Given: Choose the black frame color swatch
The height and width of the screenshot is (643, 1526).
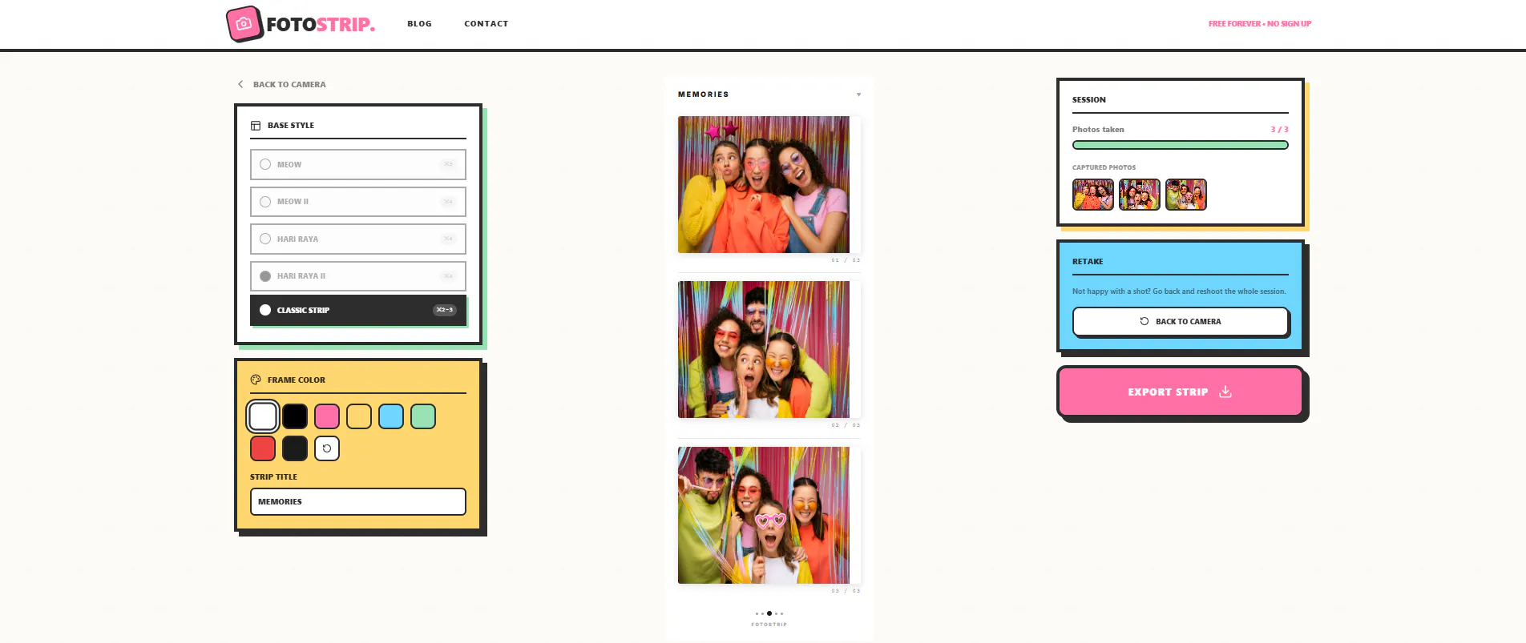Looking at the screenshot, I should (x=295, y=416).
